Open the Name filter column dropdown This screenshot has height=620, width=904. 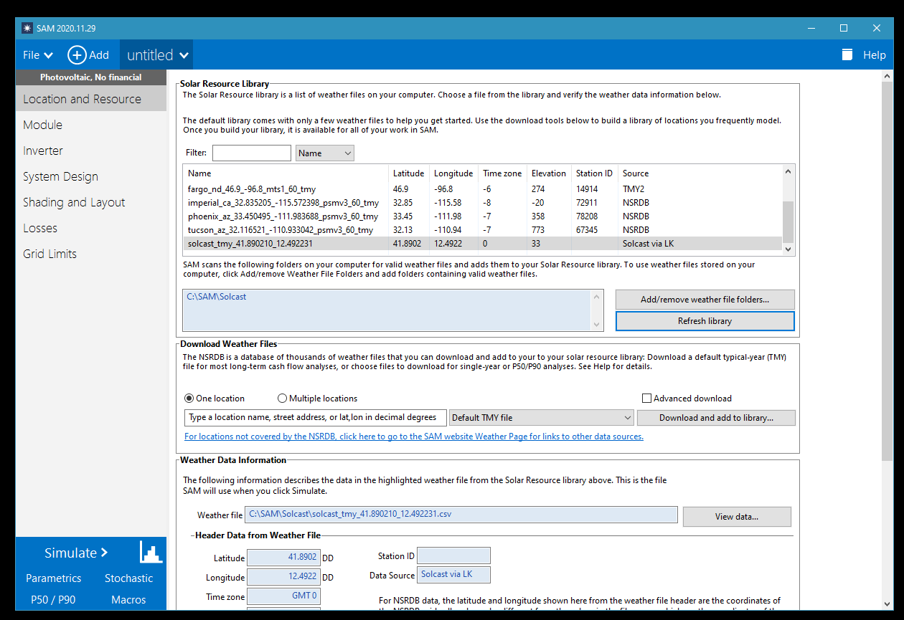pos(325,153)
